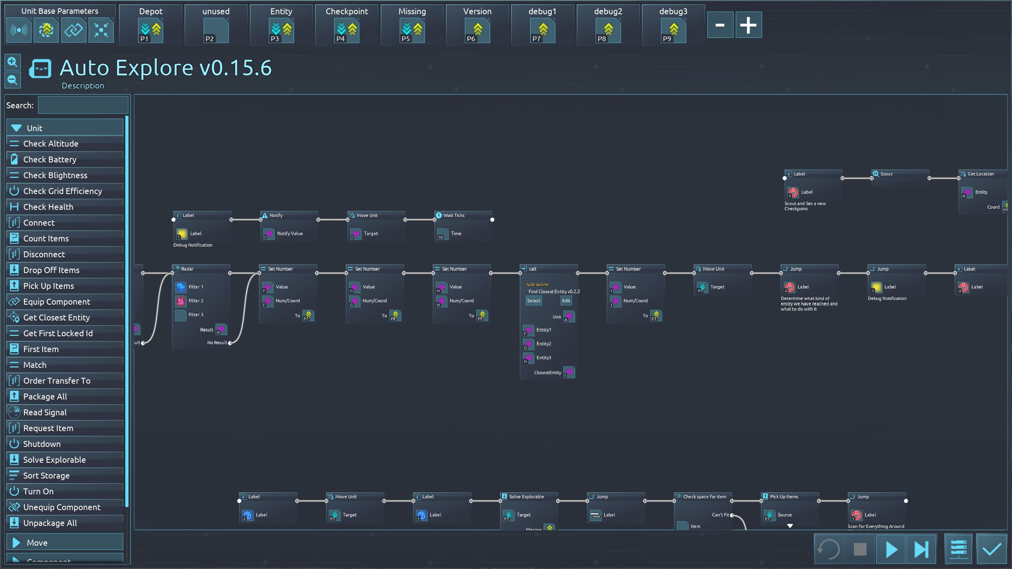
Task: Remove a parameter with minus button
Action: click(720, 25)
